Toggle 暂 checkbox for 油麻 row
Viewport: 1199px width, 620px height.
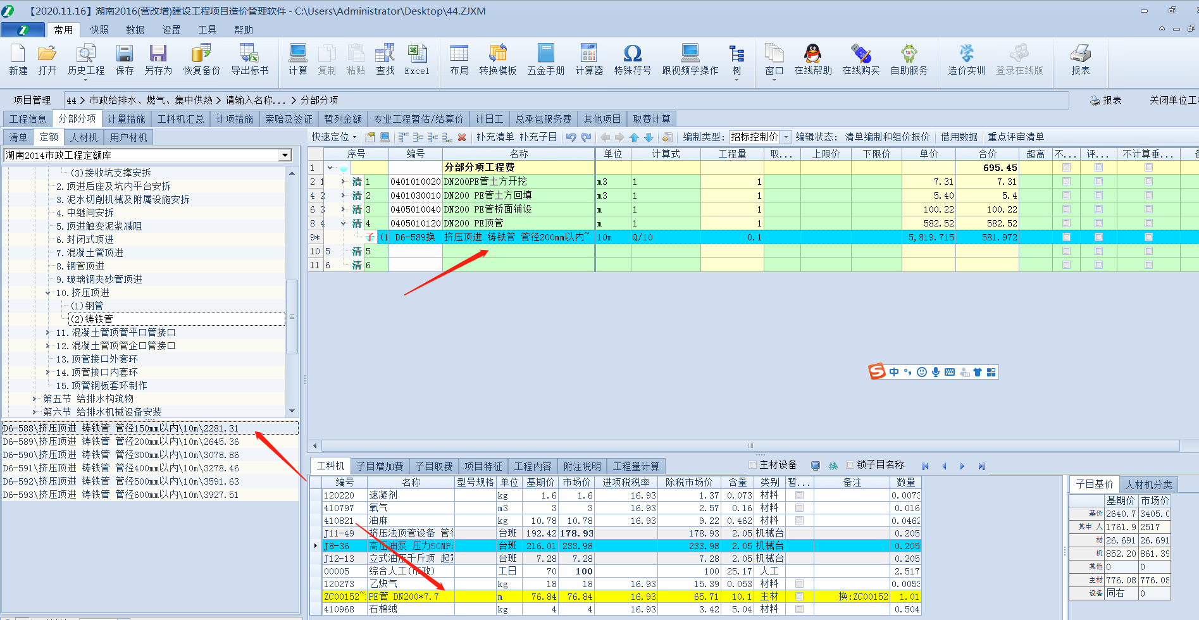[799, 521]
